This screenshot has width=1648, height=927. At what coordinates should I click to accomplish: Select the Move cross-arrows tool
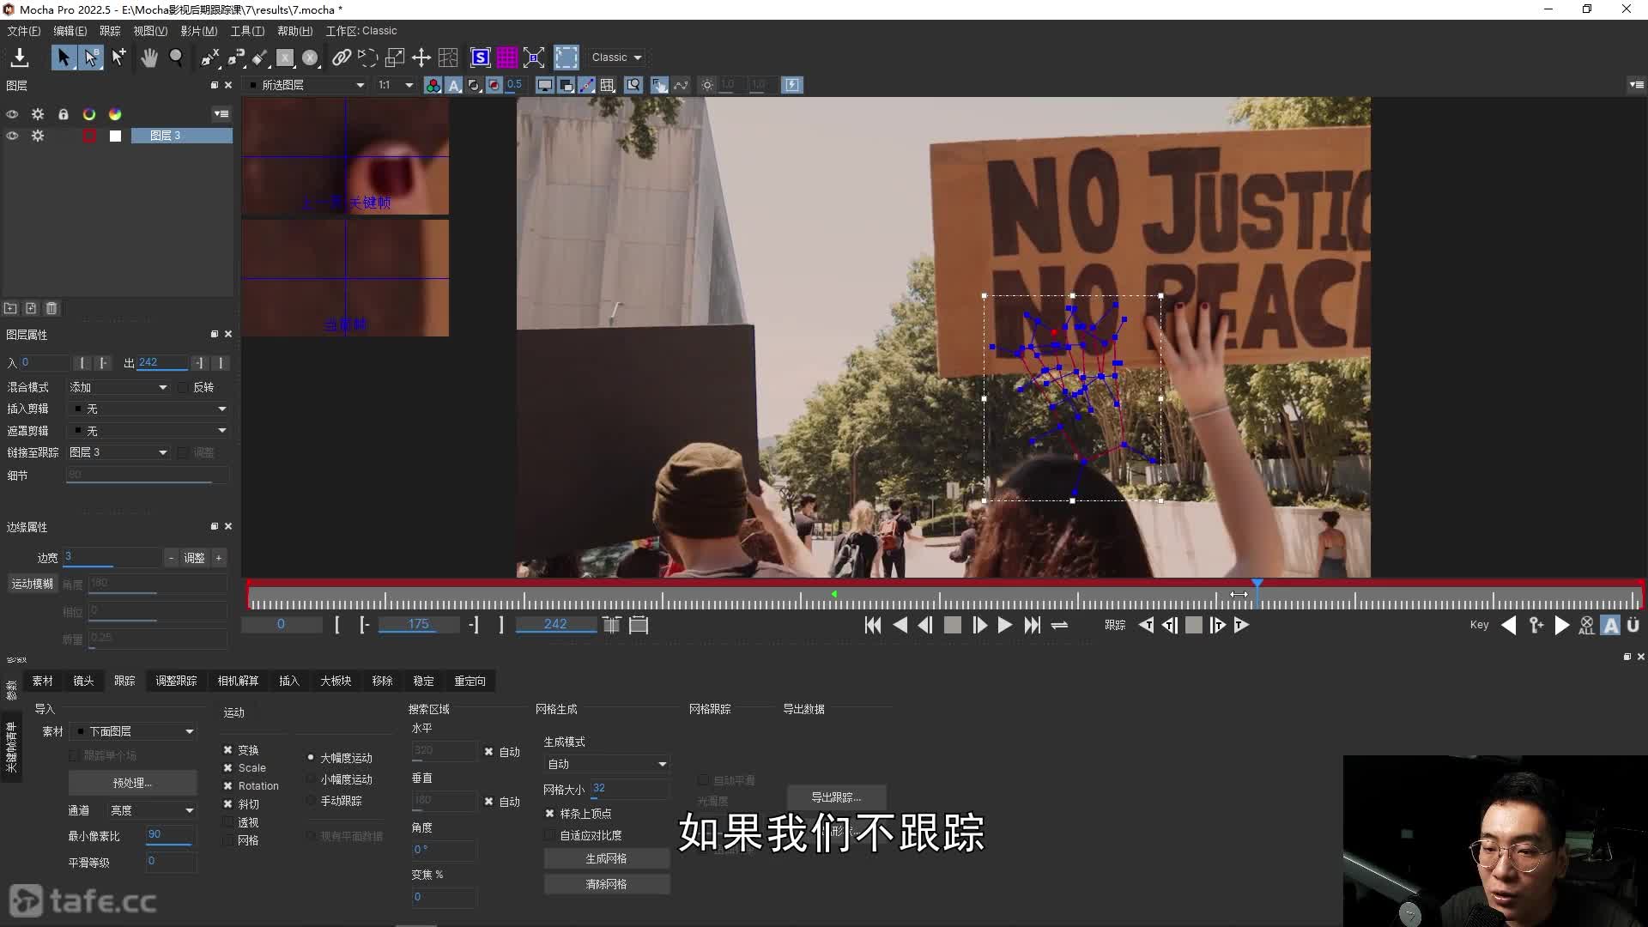(421, 58)
